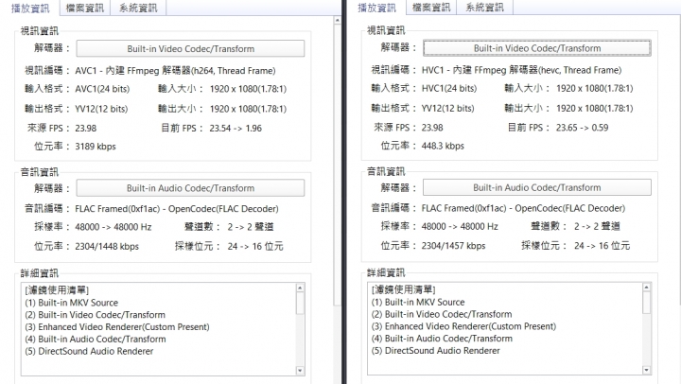
Task: Click scroll-up arrow of right filter list
Action: [x=646, y=288]
